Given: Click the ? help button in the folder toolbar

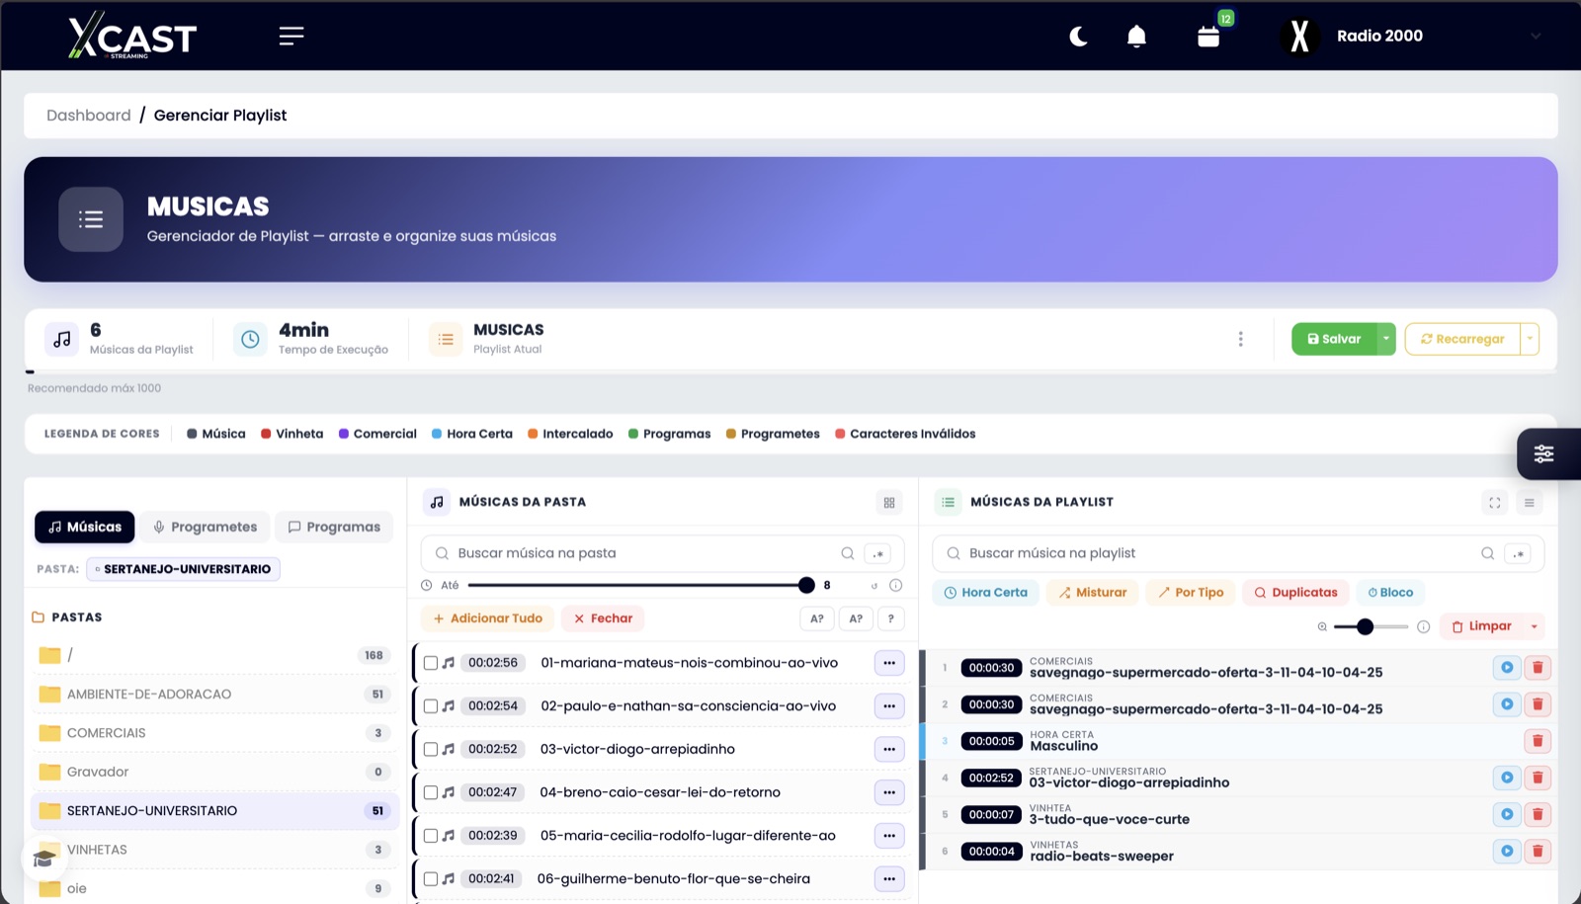Looking at the screenshot, I should (890, 618).
